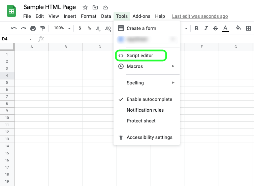Image resolution: width=254 pixels, height=186 pixels.
Task: Format as percent icon
Action: click(89, 28)
